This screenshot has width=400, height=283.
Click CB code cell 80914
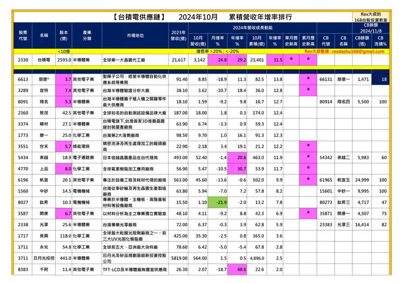tap(326, 102)
